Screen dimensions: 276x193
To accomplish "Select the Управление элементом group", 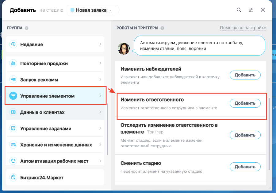I will pyautogui.click(x=55, y=96).
